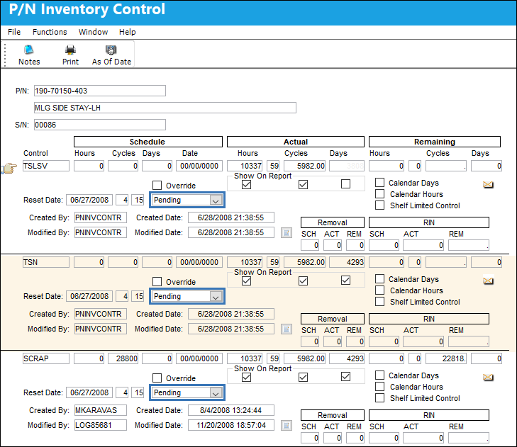Toggle Calendar Hours in TSLSV section
The image size is (517, 447).
(x=379, y=193)
